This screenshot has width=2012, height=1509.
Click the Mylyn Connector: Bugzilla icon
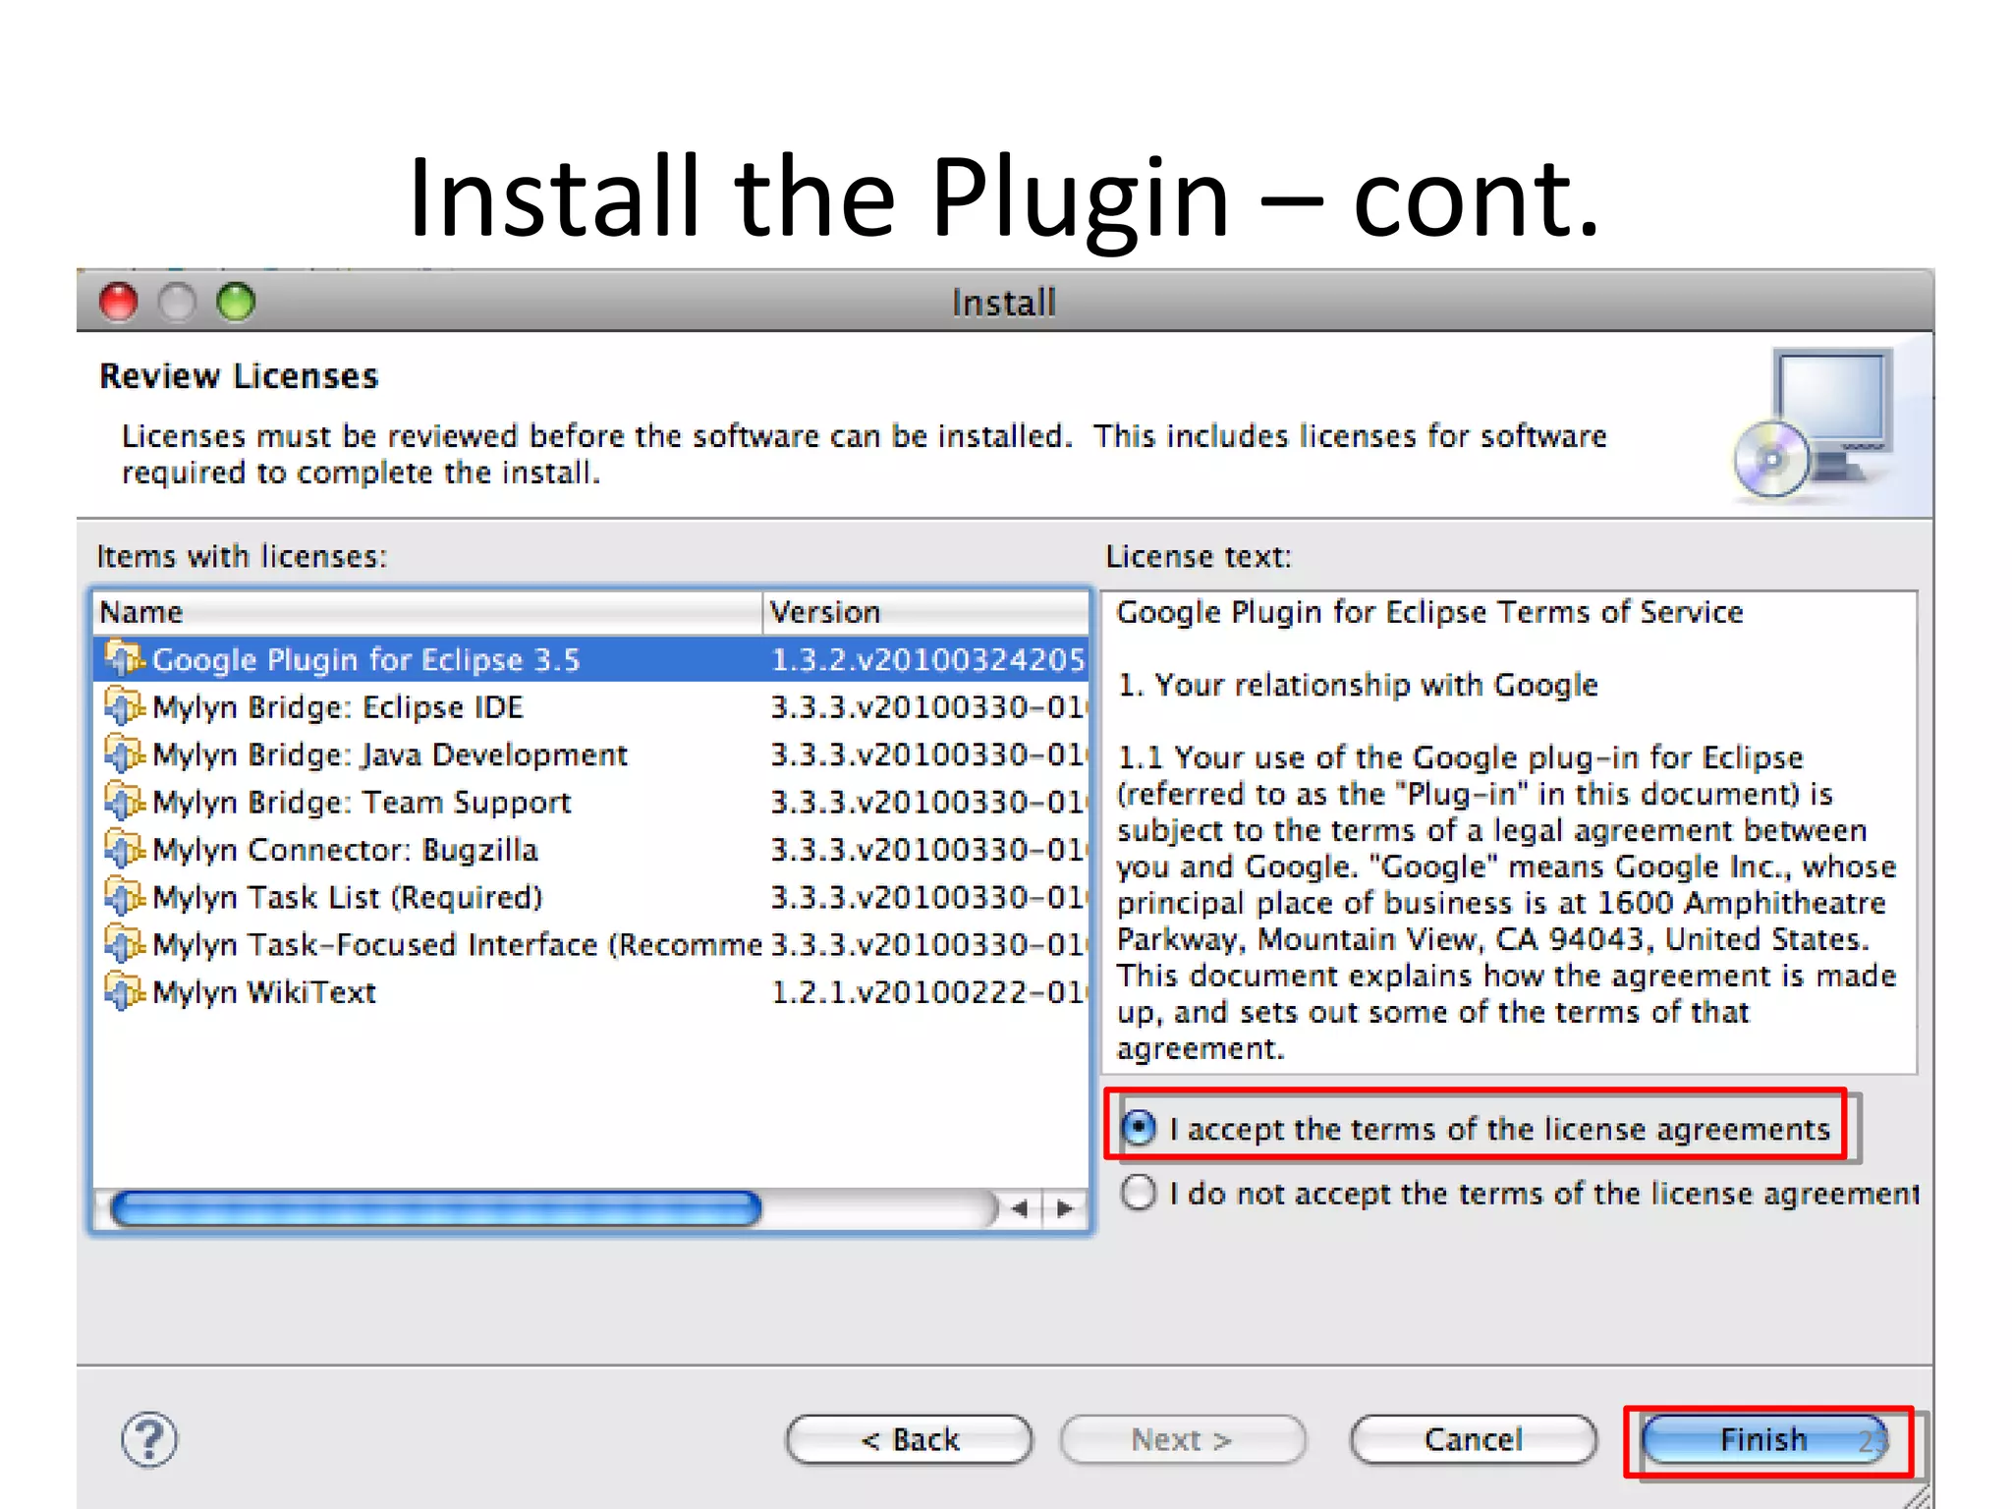[124, 848]
